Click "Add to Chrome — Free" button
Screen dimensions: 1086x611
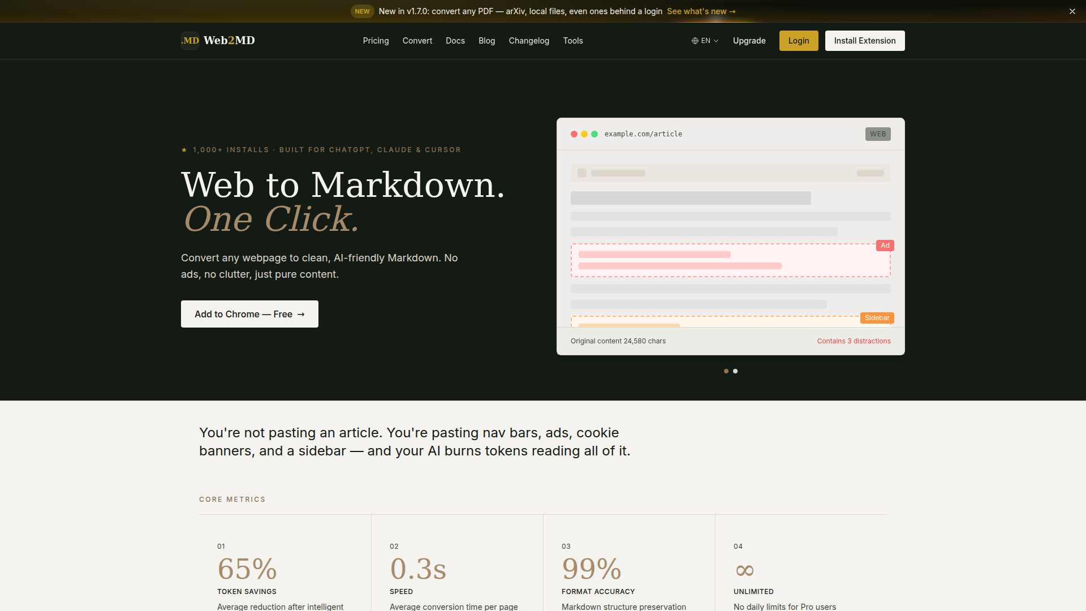click(x=249, y=314)
